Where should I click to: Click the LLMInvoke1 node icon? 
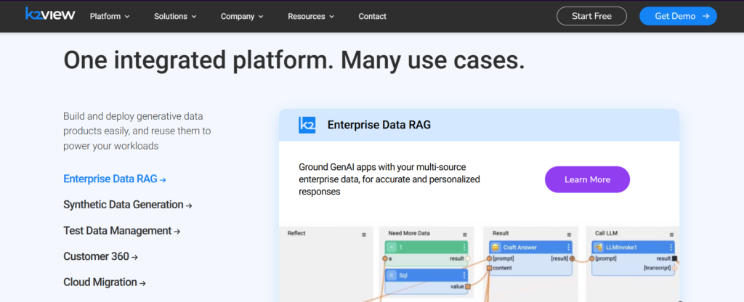tap(598, 248)
